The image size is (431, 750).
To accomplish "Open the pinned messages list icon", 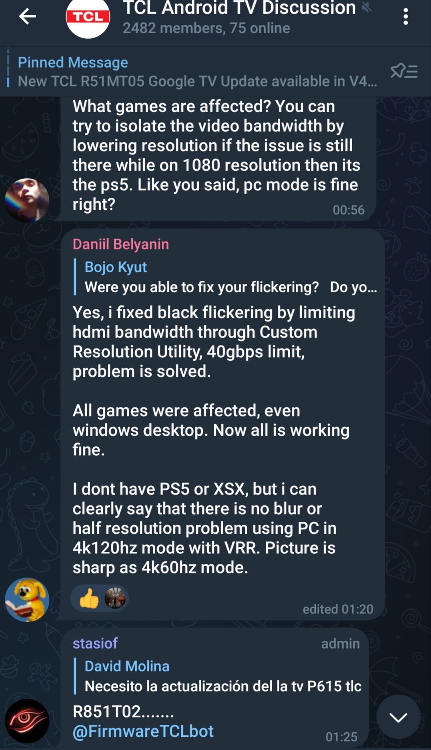I will (404, 71).
